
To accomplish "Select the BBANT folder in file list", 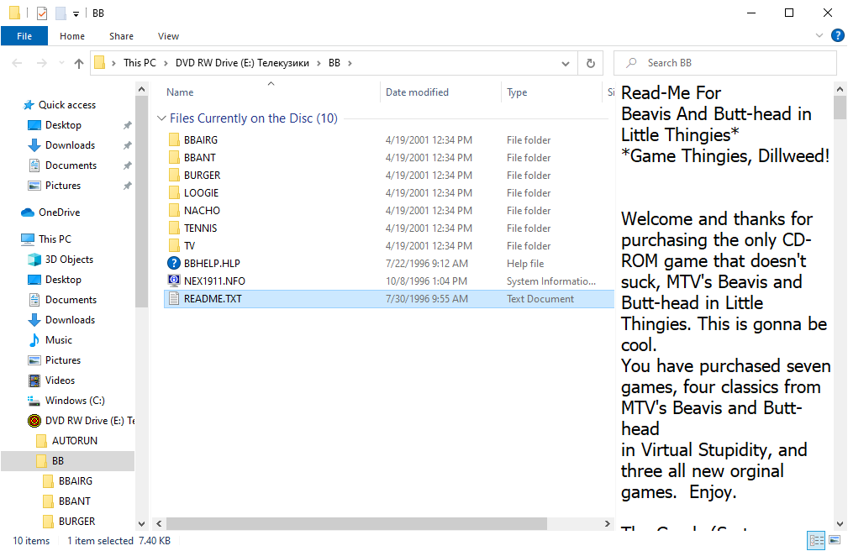I will (x=389, y=158).
